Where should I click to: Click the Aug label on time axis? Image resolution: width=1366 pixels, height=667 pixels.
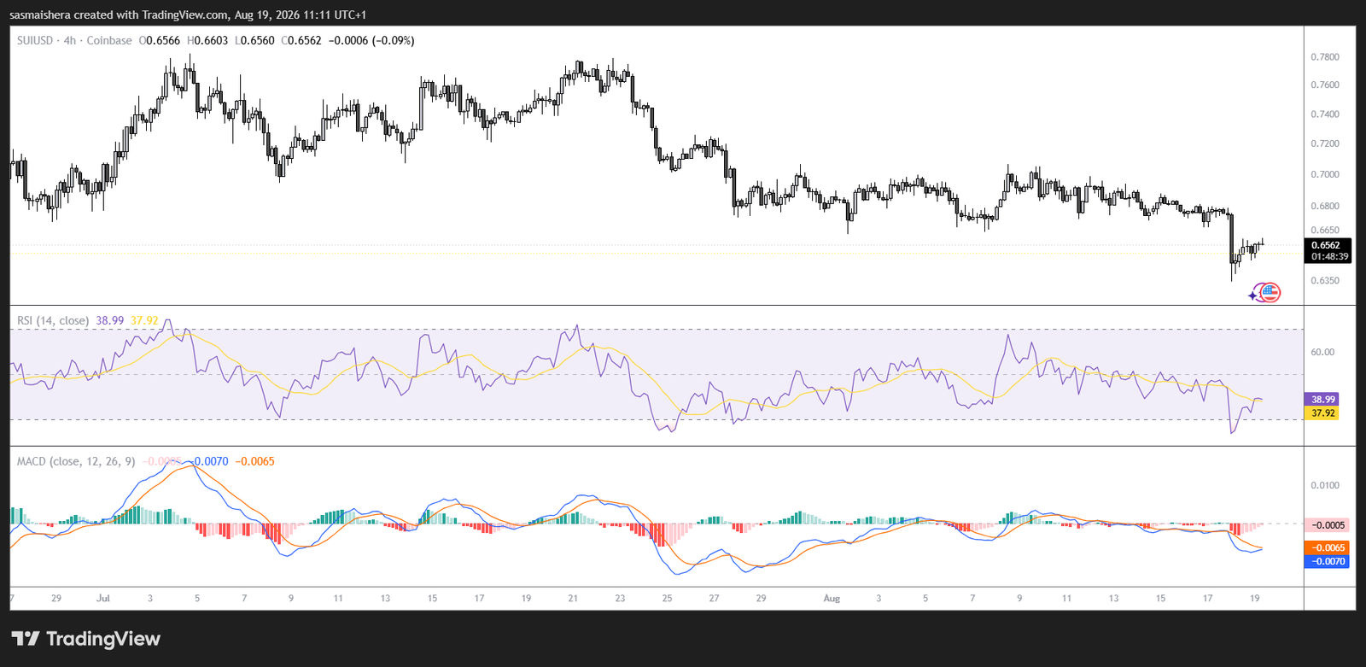pyautogui.click(x=832, y=599)
